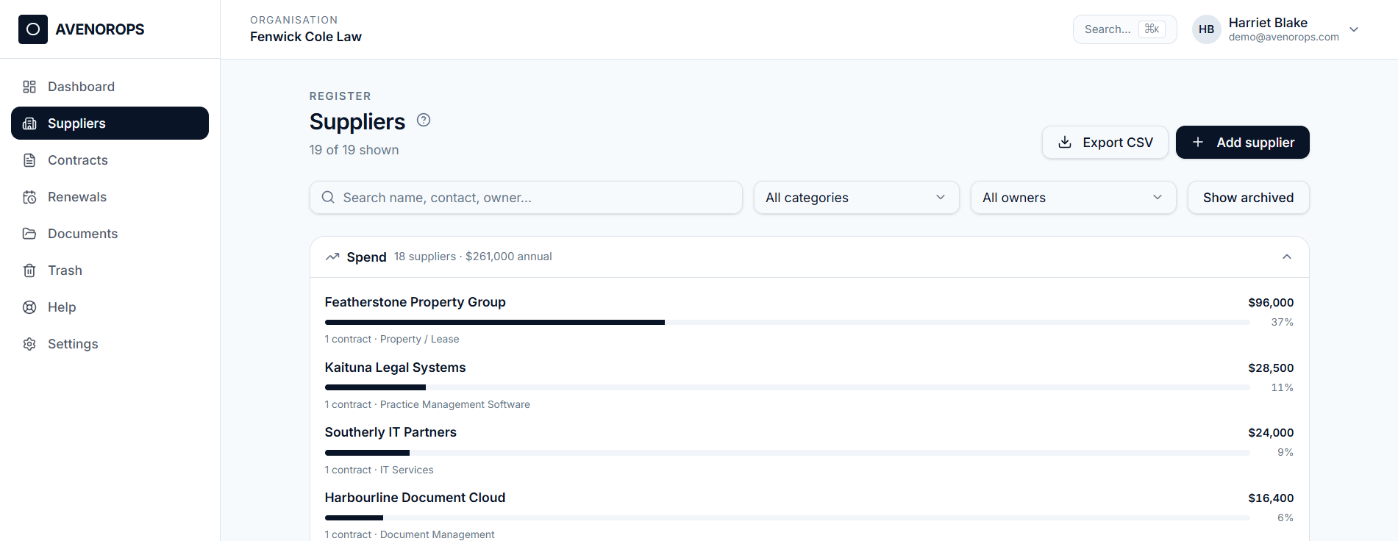Open Settings from the sidebar

110,344
